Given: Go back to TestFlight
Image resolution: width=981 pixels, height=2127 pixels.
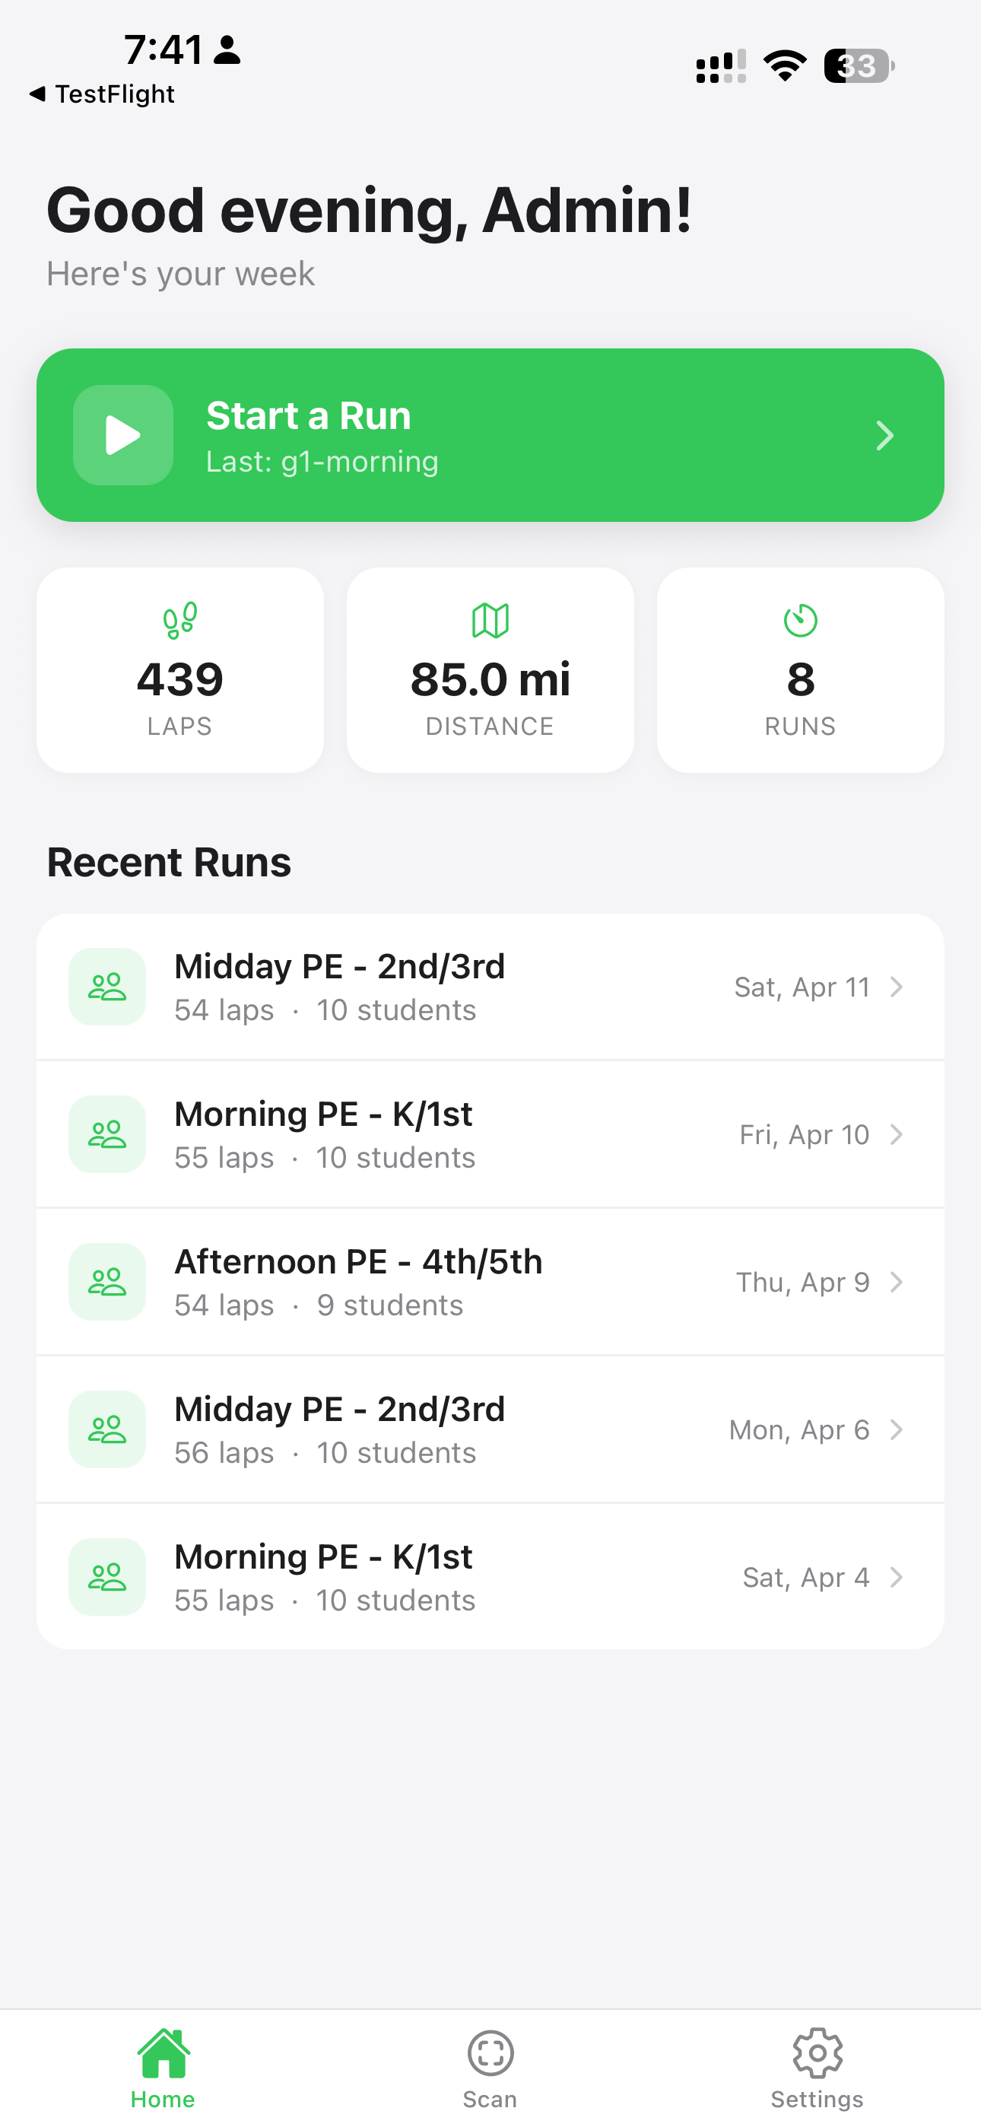Looking at the screenshot, I should [103, 94].
